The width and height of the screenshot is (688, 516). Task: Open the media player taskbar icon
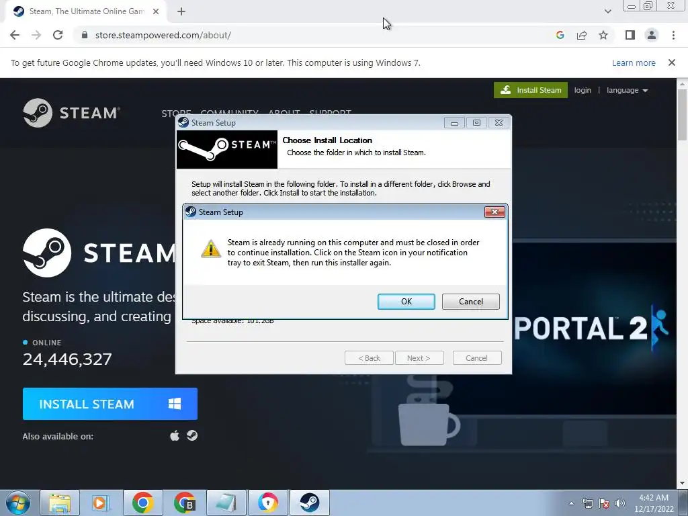(101, 503)
